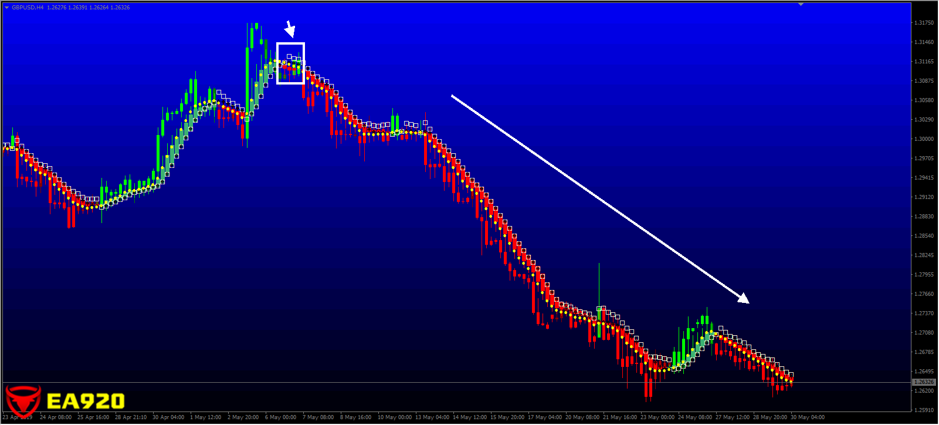Image resolution: width=939 pixels, height=425 pixels.
Task: Click the 28 Apr 21:10 time label
Action: (131, 417)
